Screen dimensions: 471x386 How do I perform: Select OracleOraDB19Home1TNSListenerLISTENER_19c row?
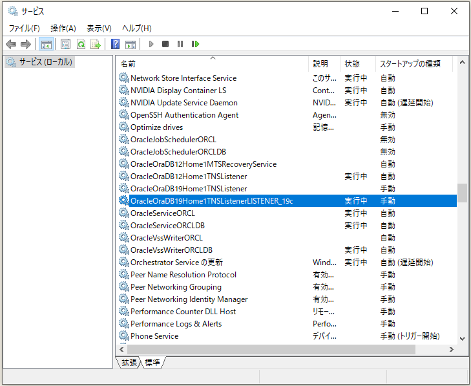[287, 201]
